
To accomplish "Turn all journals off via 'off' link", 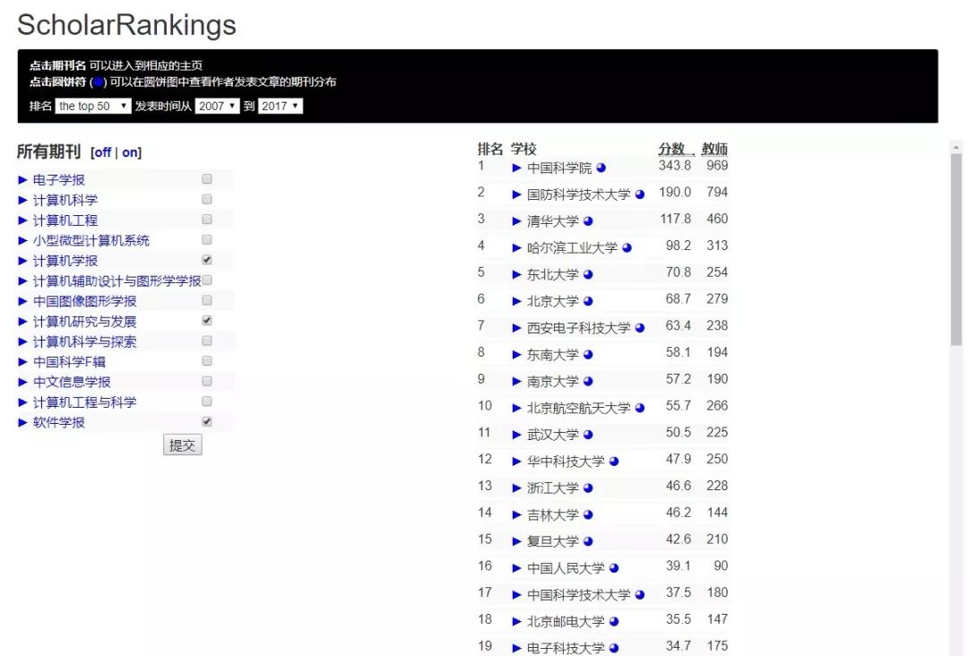I will click(x=102, y=152).
